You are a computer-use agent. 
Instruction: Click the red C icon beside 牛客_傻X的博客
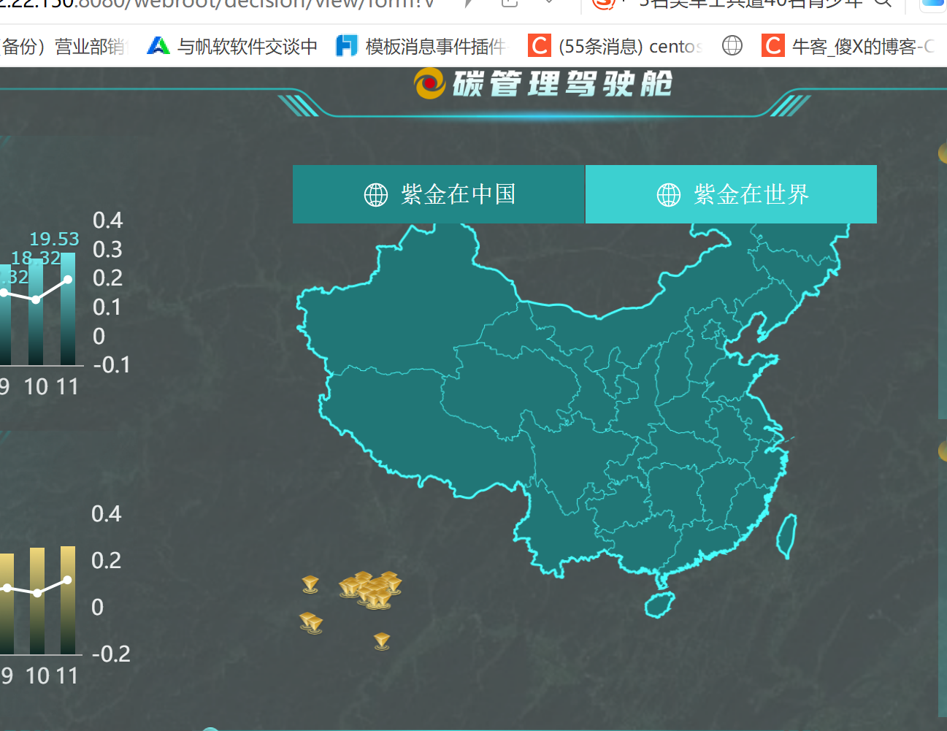(772, 46)
